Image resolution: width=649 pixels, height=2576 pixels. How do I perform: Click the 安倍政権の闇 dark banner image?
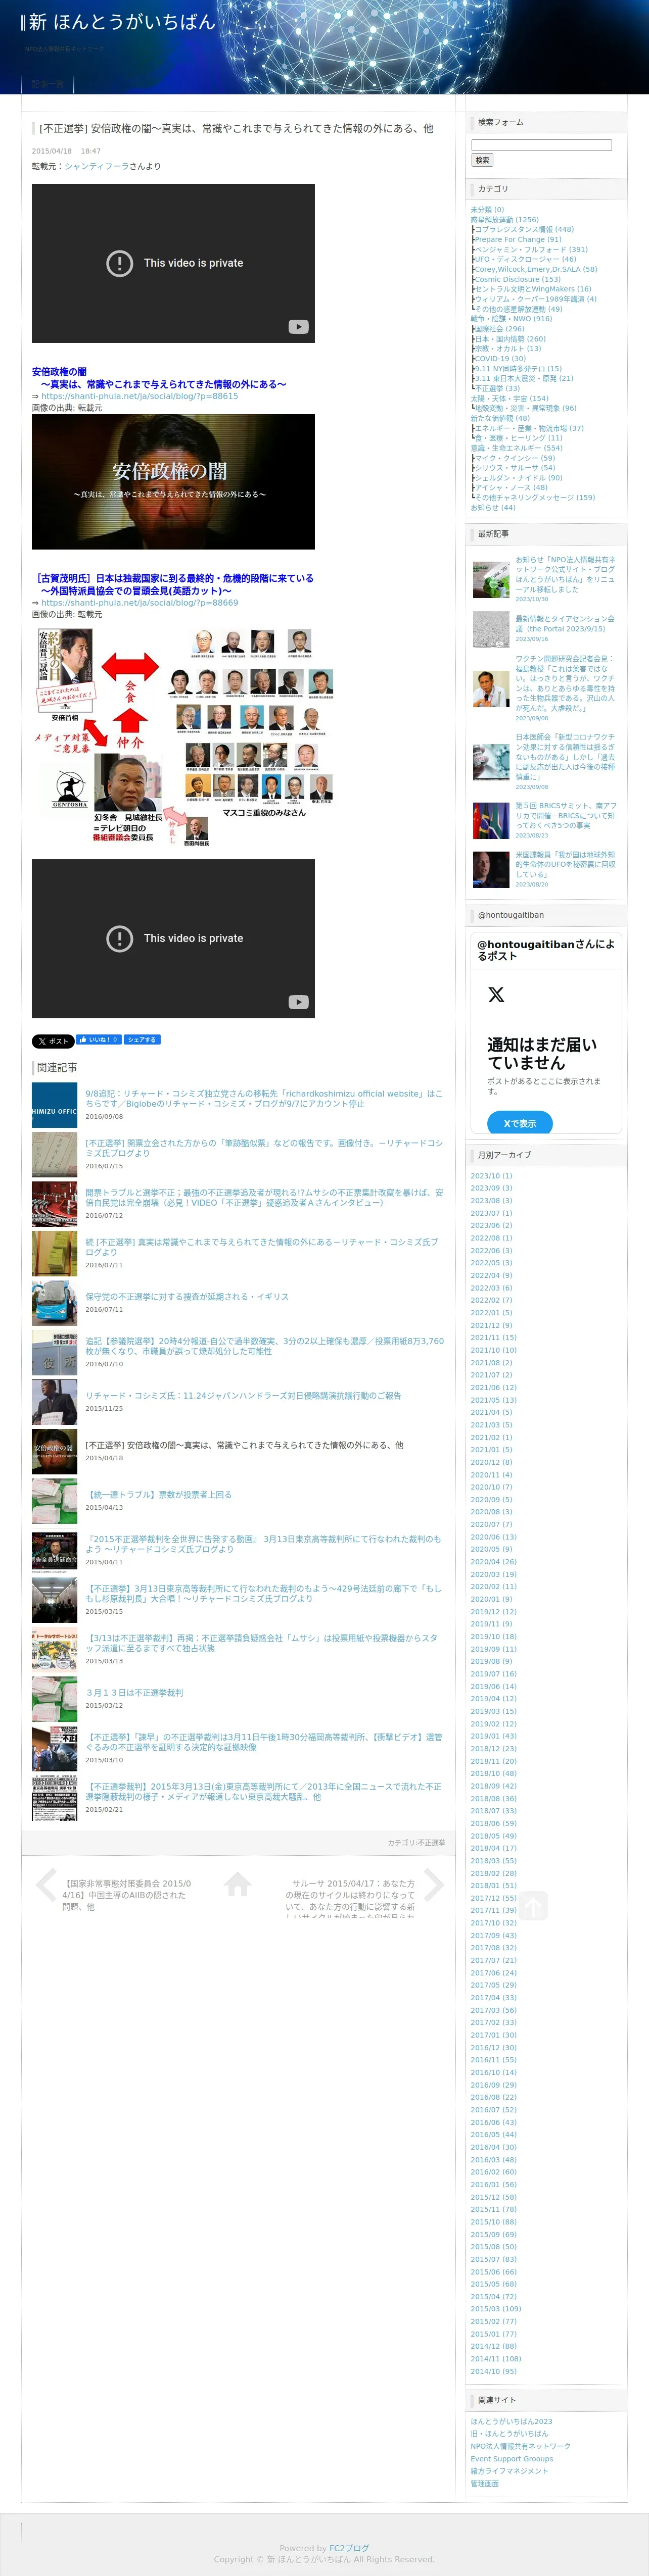point(173,481)
